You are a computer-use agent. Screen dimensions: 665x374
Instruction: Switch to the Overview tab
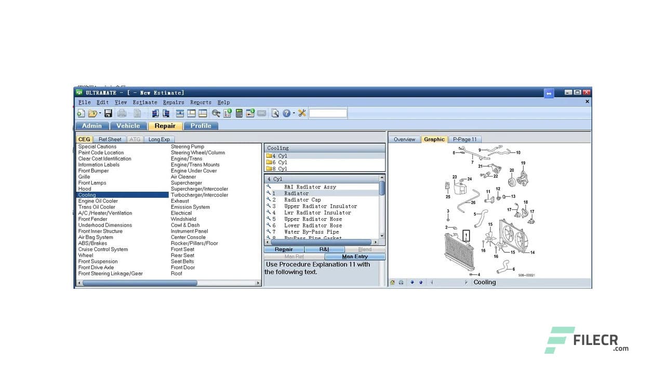pos(404,139)
